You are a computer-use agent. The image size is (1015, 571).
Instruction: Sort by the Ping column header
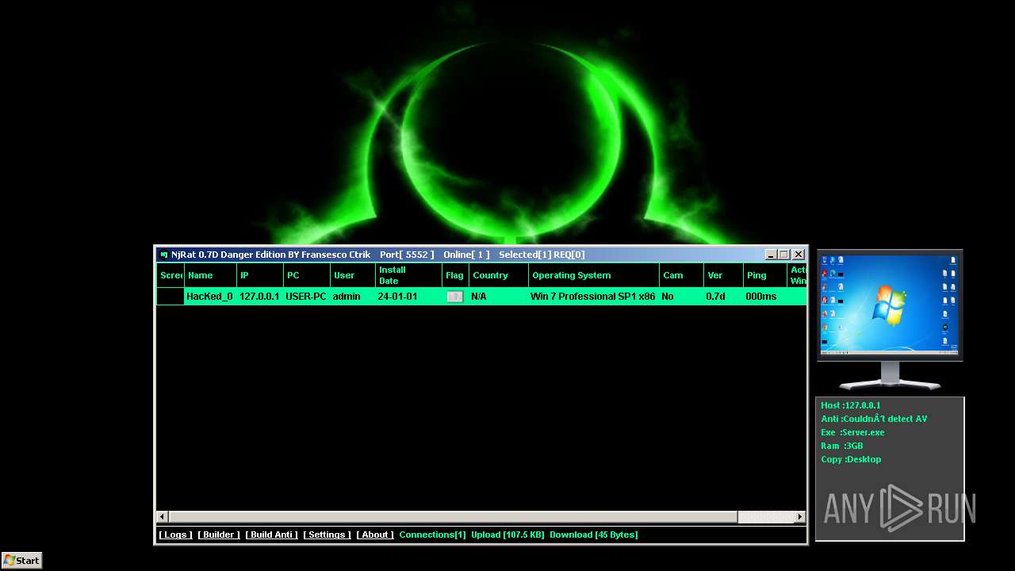765,275
